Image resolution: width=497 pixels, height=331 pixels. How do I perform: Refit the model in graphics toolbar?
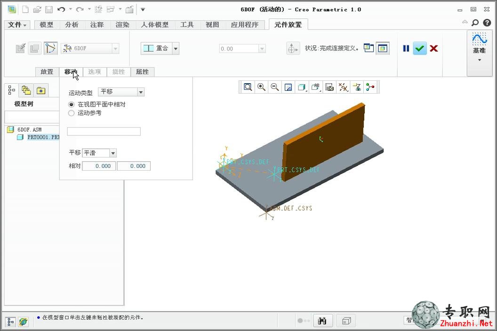[248, 87]
